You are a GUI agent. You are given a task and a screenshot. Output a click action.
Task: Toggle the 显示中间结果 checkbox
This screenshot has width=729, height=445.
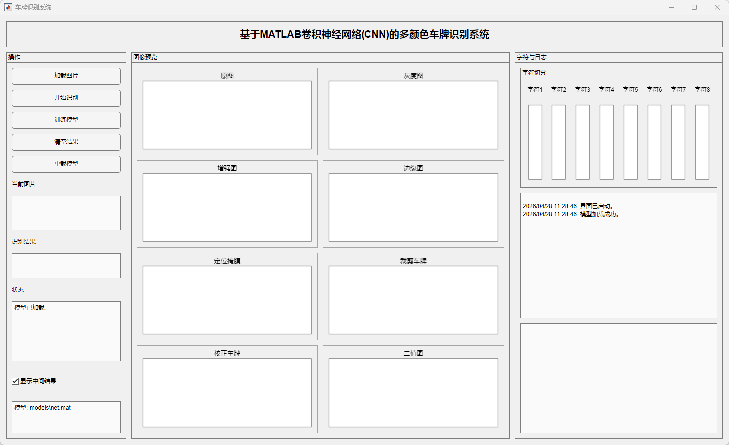[15, 381]
